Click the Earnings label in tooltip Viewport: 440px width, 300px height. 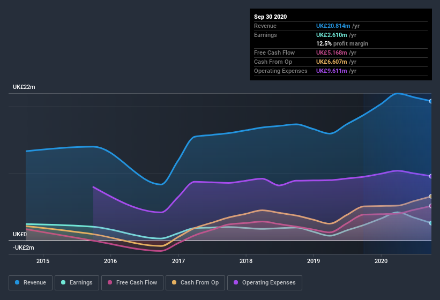pyautogui.click(x=265, y=35)
